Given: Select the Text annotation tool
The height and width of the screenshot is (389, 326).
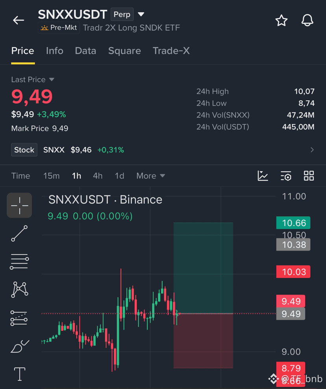Looking at the screenshot, I should [x=20, y=374].
